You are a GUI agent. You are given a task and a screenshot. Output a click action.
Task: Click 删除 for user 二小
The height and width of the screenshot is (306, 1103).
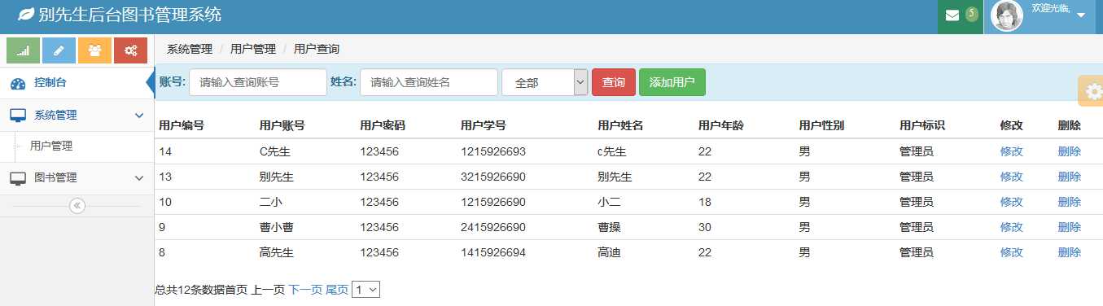click(x=1069, y=202)
